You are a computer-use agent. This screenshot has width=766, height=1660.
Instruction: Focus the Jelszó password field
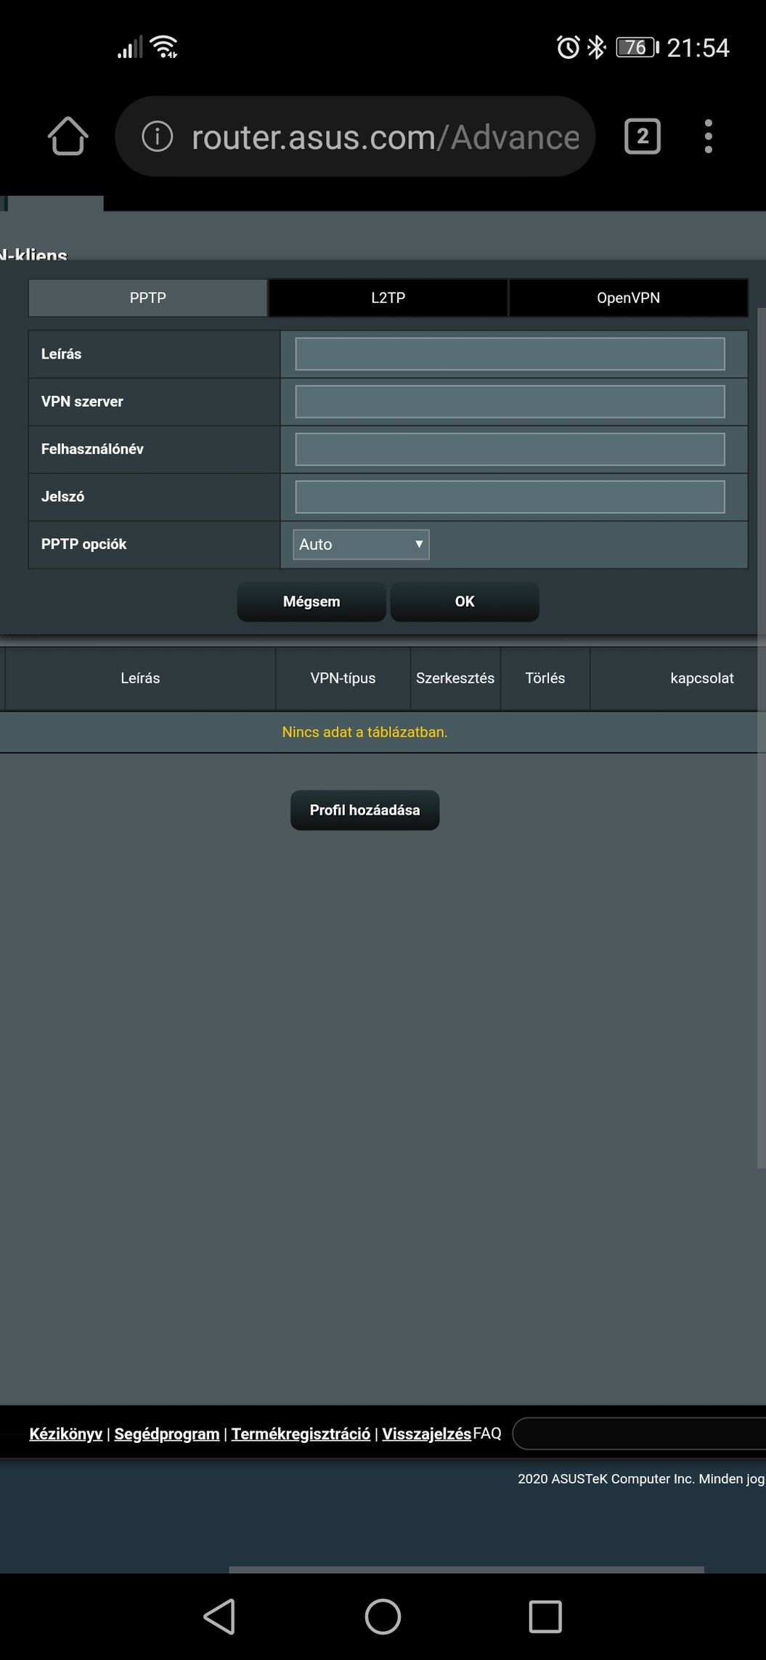click(x=510, y=497)
